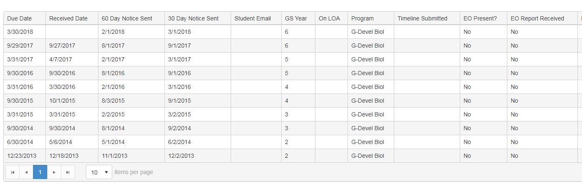
Task: Sort by Program column header
Action: 363,18
